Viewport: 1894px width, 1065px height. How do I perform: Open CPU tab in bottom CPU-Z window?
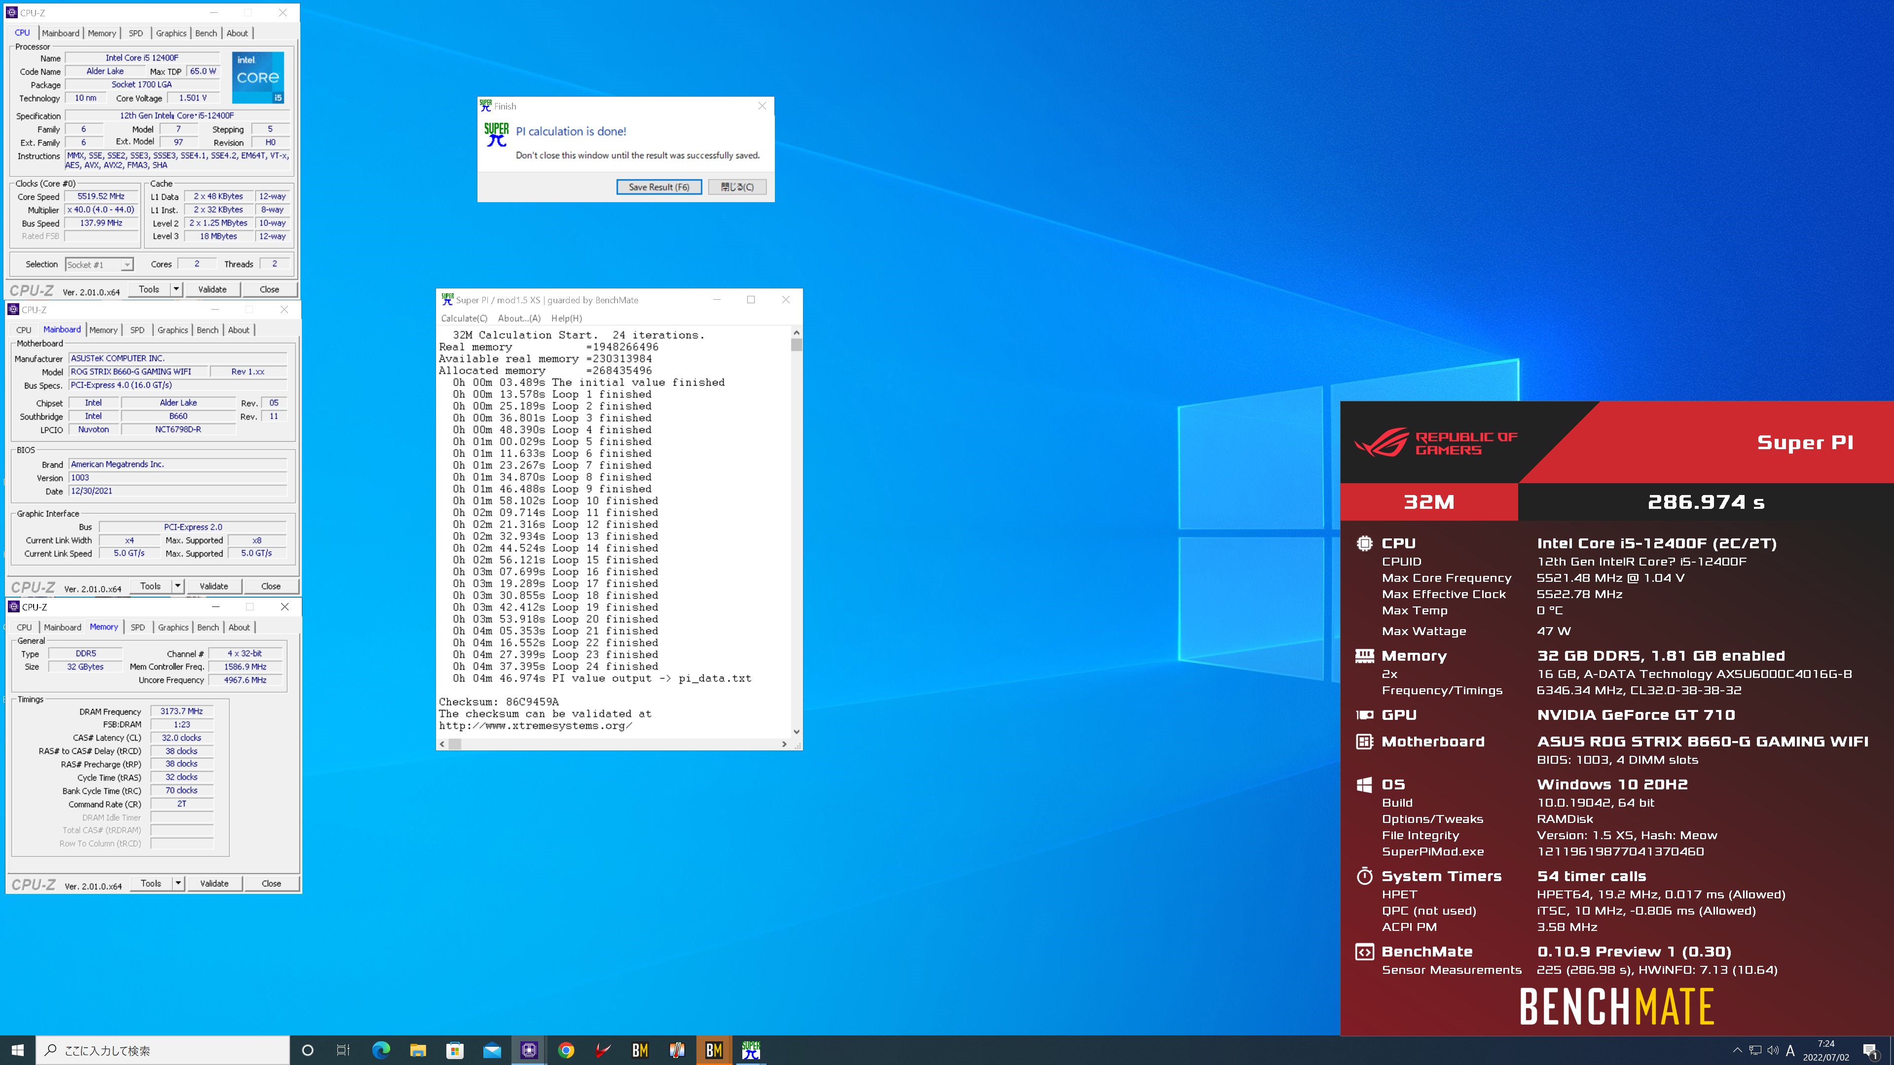(24, 627)
